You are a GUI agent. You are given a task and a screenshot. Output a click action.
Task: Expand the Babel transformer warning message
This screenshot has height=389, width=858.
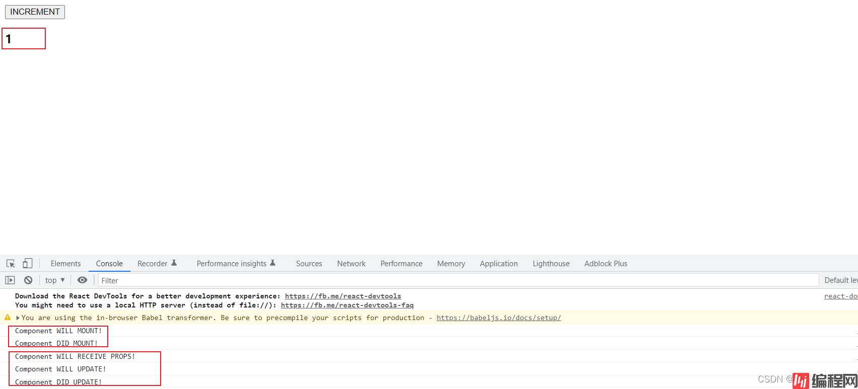[x=18, y=318]
